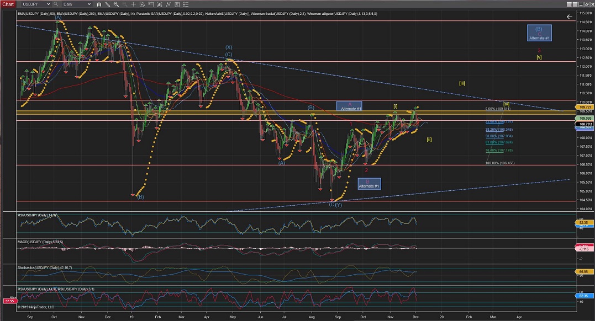This screenshot has width=595, height=321.
Task: Click the MACD(USDJPY (Daily),5,34,5) panel label
Action: click(x=40, y=242)
